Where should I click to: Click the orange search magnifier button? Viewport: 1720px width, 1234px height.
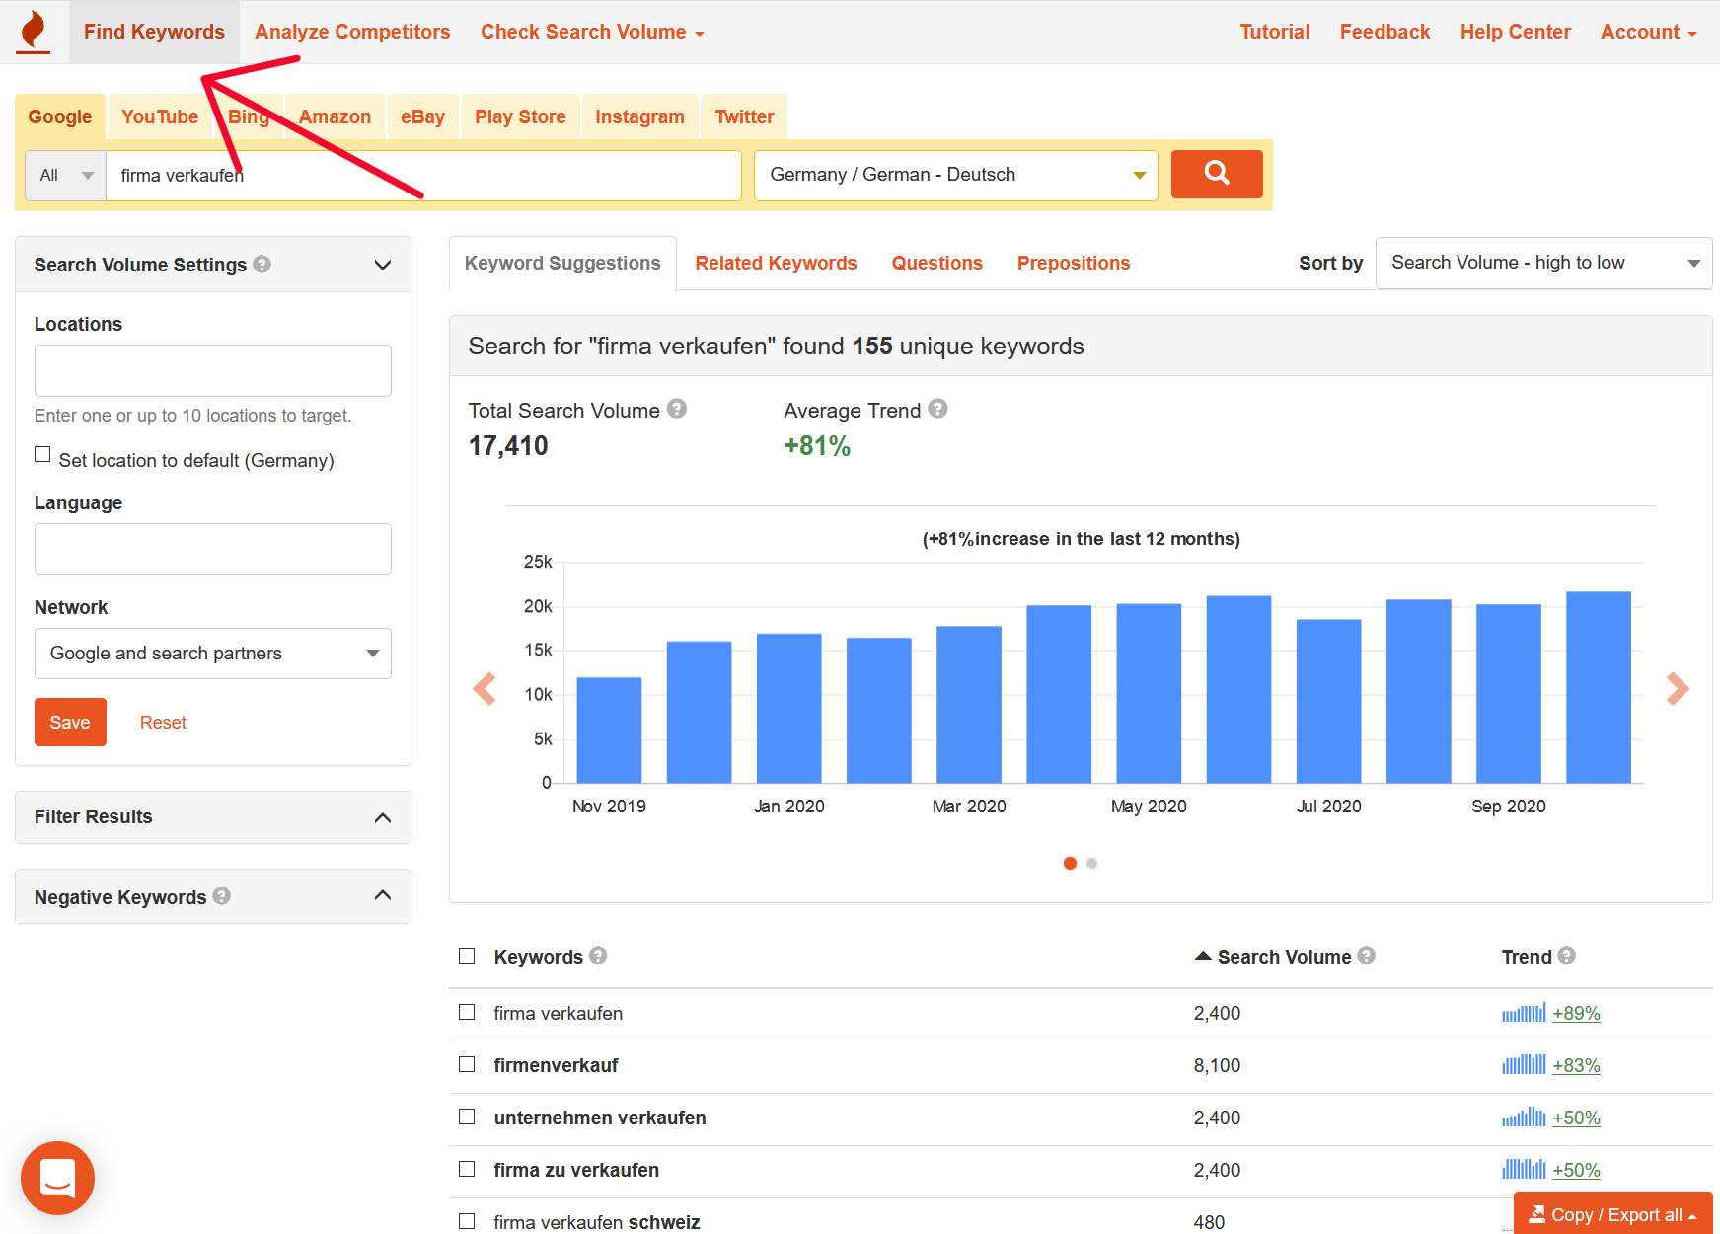click(x=1217, y=174)
